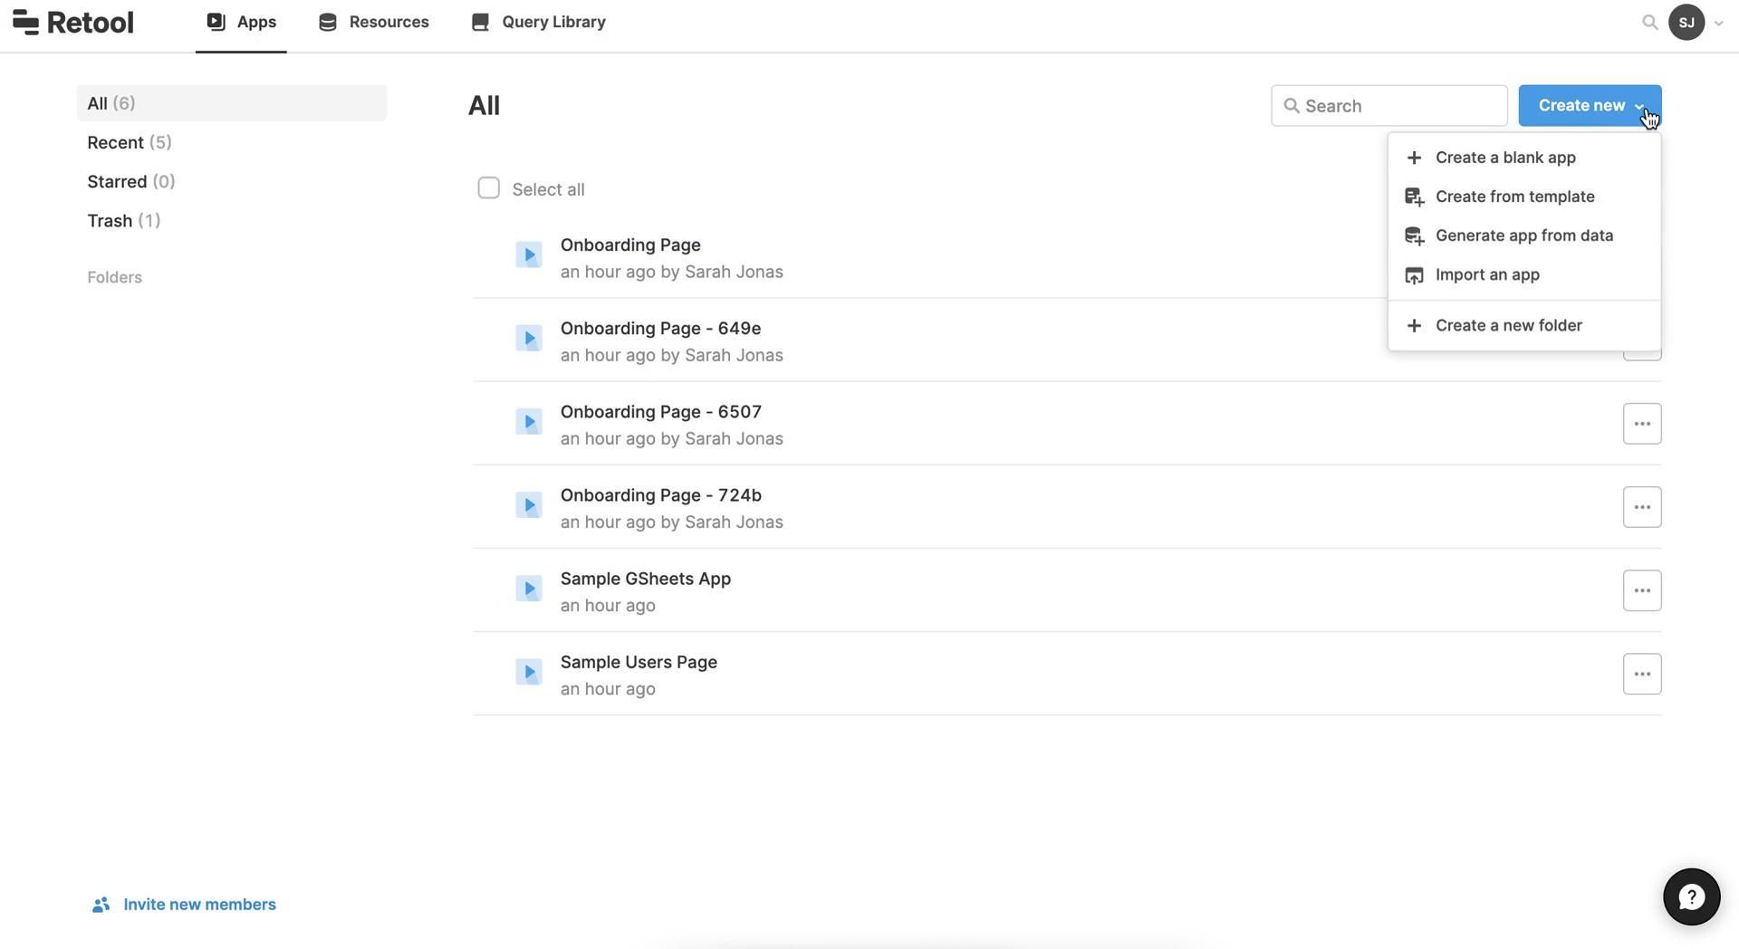Open more options for Onboarding Page - 724b

[1641, 507]
